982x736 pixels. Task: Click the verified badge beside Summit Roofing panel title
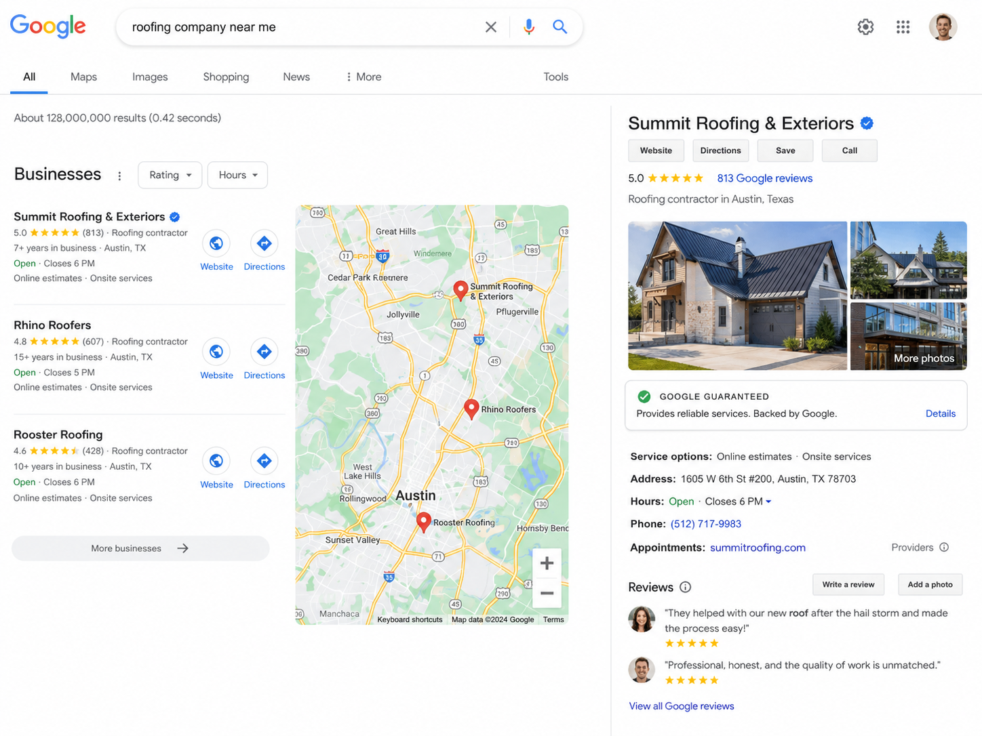coord(867,123)
